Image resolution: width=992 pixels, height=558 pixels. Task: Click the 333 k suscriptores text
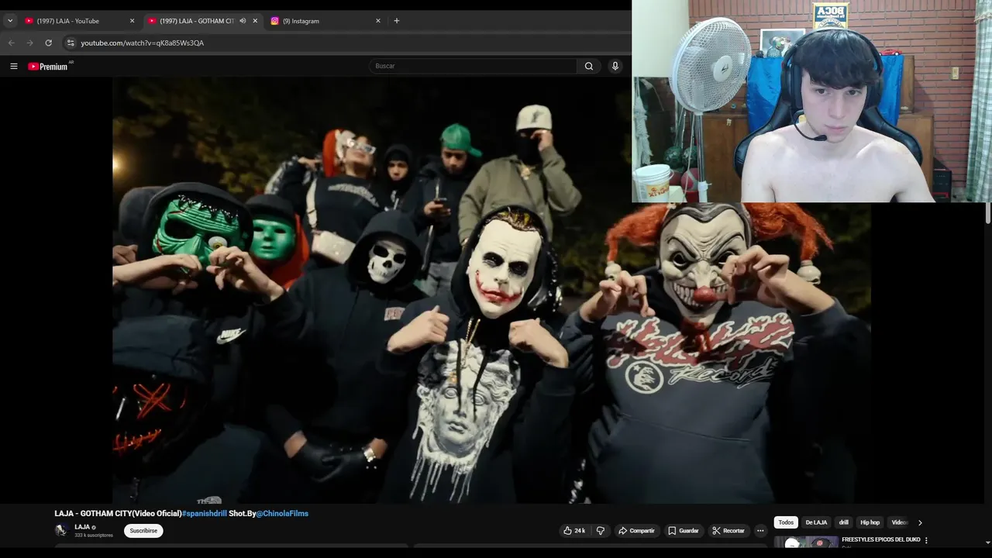[94, 536]
